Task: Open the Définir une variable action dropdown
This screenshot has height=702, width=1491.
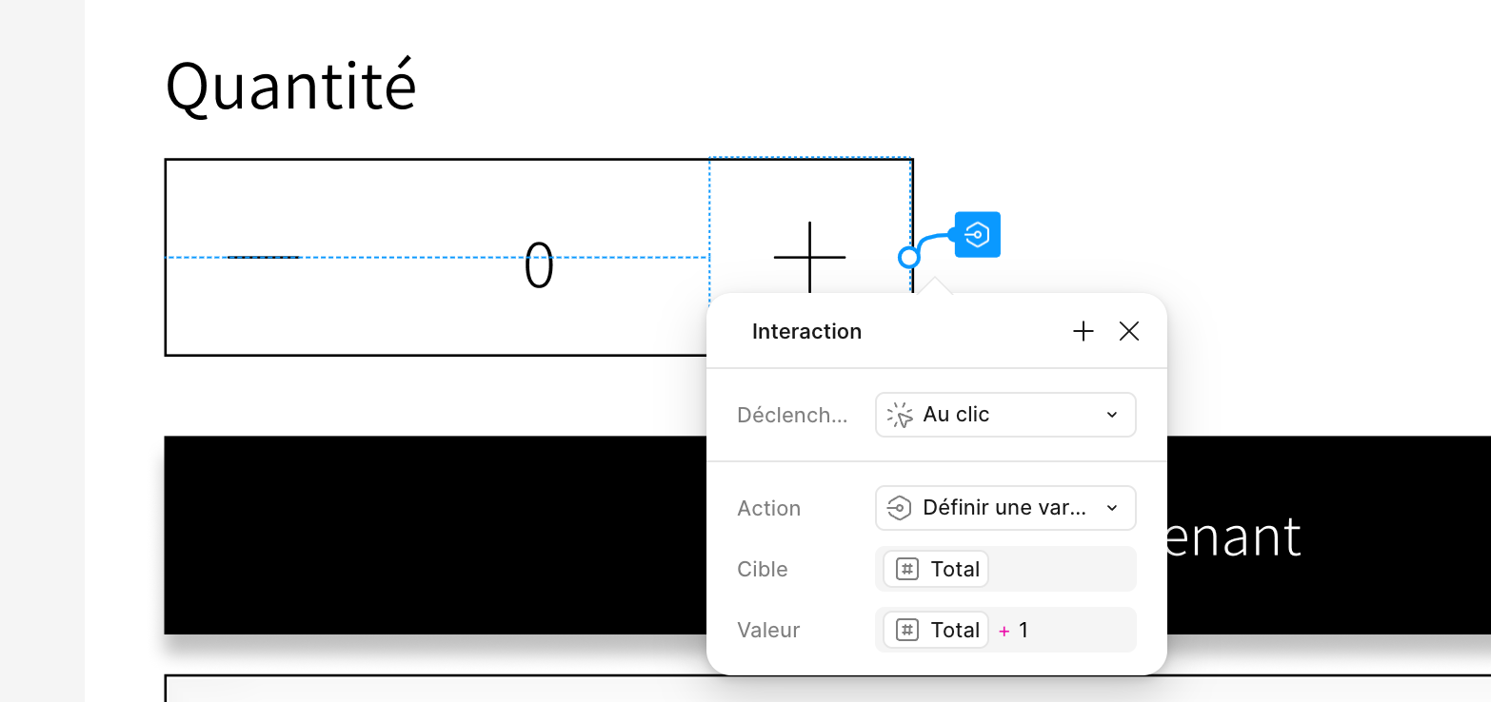Action: (x=1004, y=507)
